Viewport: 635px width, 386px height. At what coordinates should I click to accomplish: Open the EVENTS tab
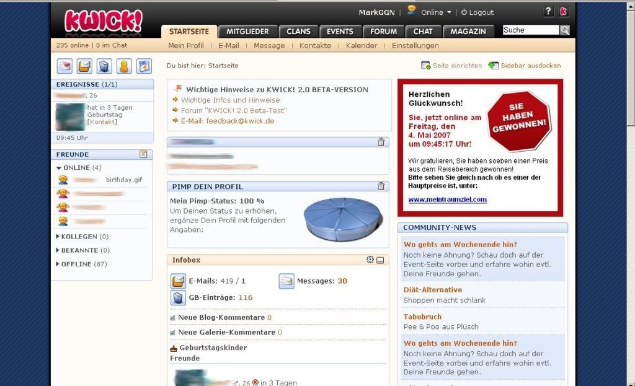click(340, 32)
